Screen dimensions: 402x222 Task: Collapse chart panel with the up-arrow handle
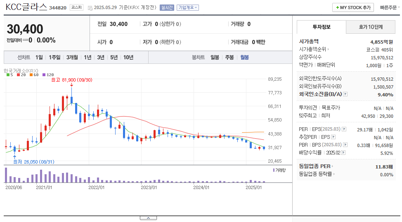point(148,218)
